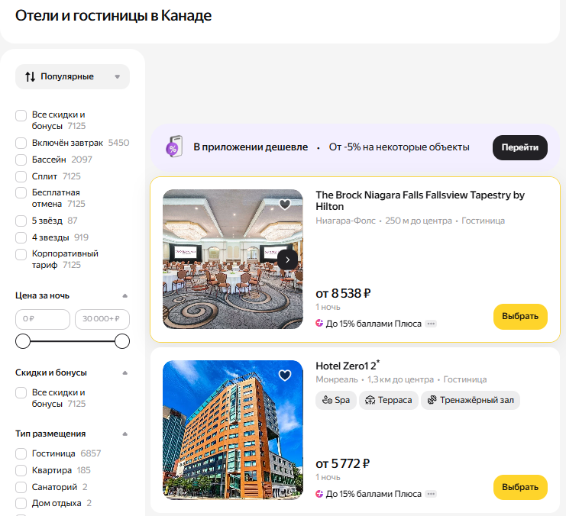Click the Тренажёрный зал amenity tag
Viewport: 566px width, 516px height.
click(471, 400)
